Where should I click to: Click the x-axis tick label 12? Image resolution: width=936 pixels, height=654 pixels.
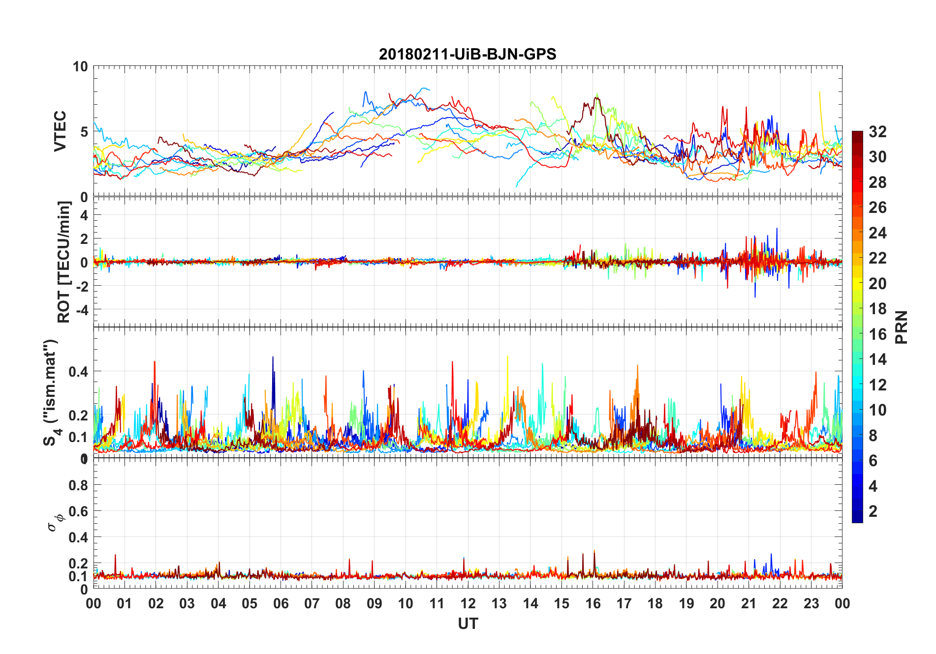(468, 603)
